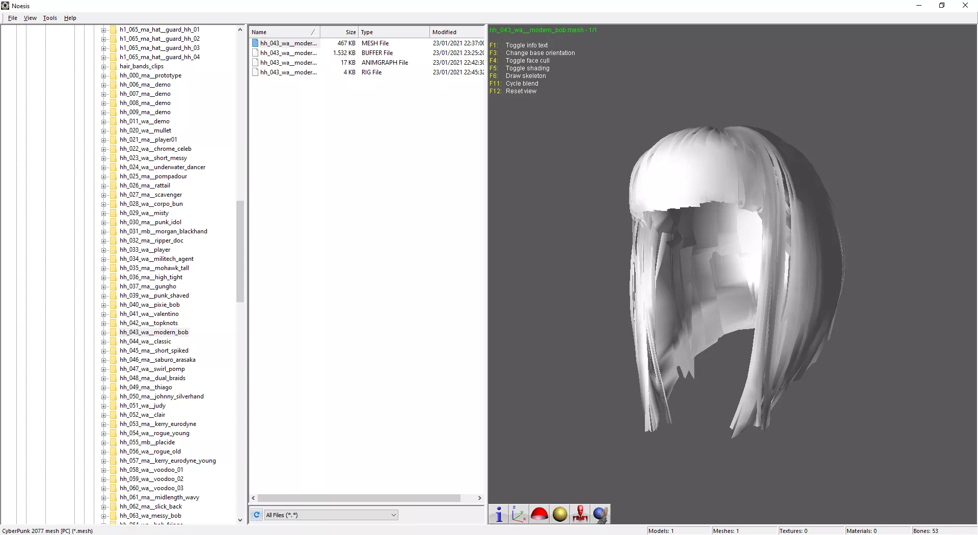Click the file list's left scroll arrow
Image resolution: width=978 pixels, height=535 pixels.
(254, 498)
